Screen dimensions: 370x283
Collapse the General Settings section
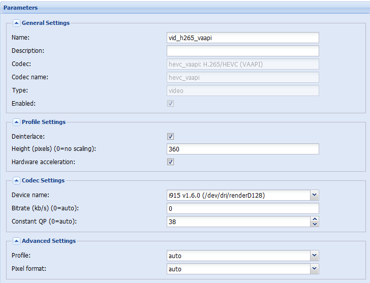(16, 23)
